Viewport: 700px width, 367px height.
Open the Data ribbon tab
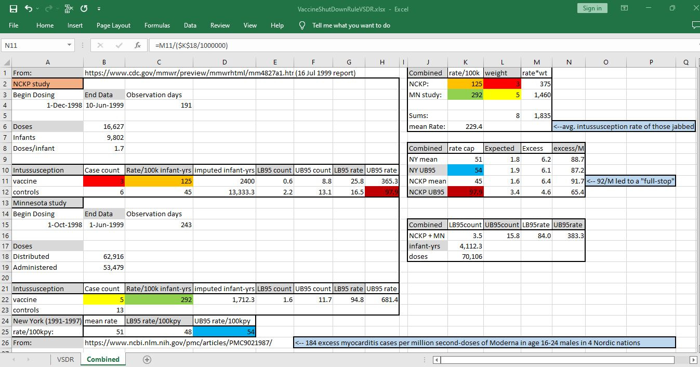tap(190, 25)
